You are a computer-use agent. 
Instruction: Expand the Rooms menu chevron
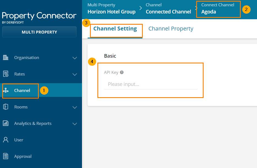[x=75, y=107]
